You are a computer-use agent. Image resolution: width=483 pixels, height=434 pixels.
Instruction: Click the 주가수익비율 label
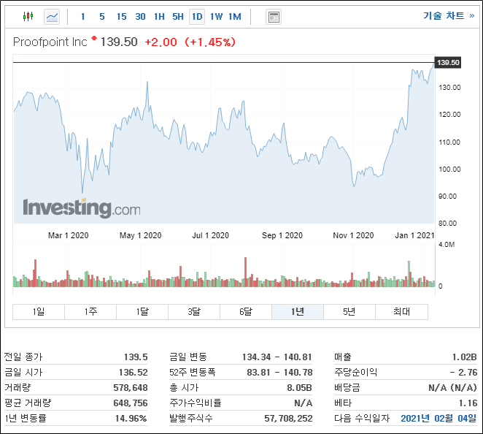click(196, 403)
